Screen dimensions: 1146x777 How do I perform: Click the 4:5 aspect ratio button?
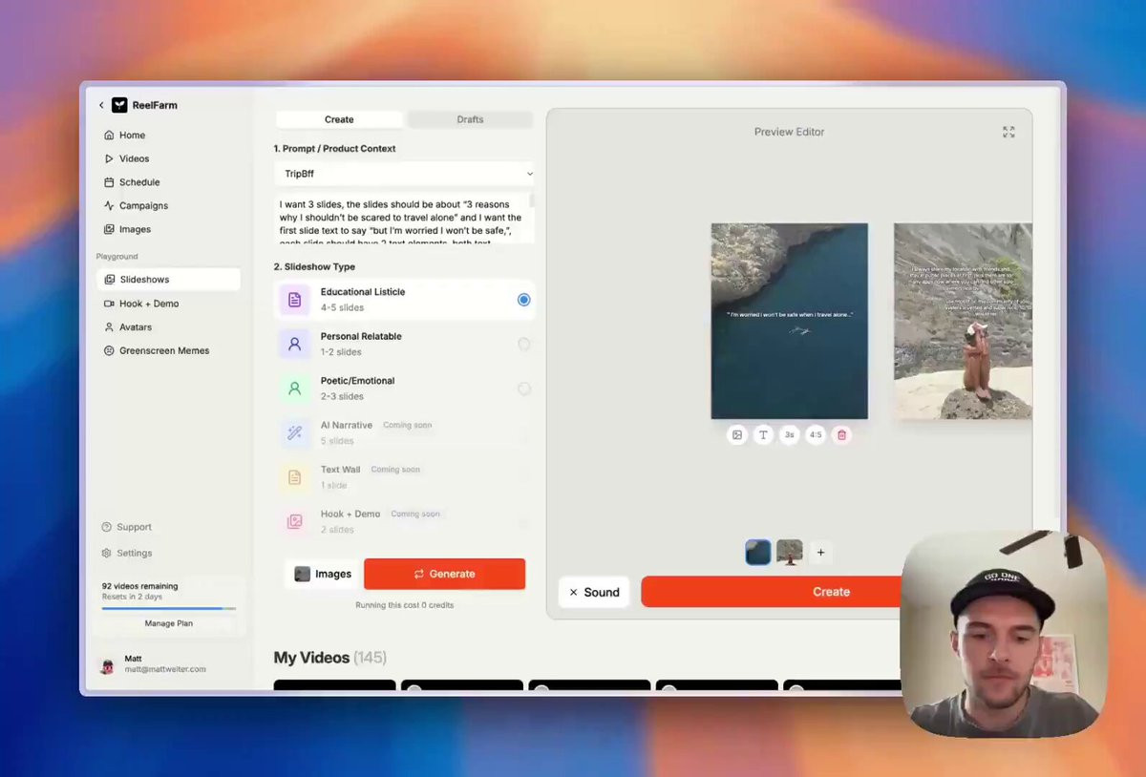(816, 434)
